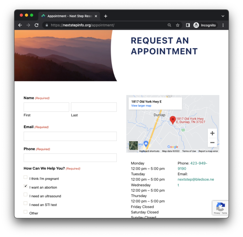Open the View larger map link
The width and height of the screenshot is (243, 237).
click(x=141, y=106)
